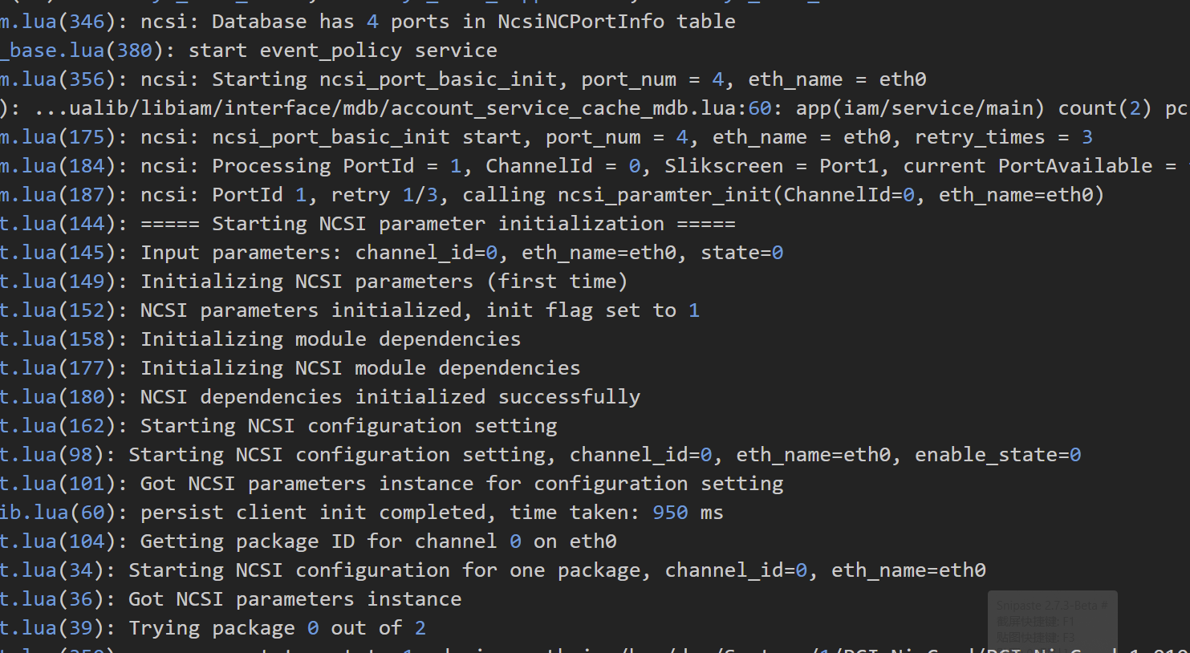Image resolution: width=1190 pixels, height=653 pixels.
Task: Click the 'Trying package 0 out of 2' line
Action: tap(277, 628)
